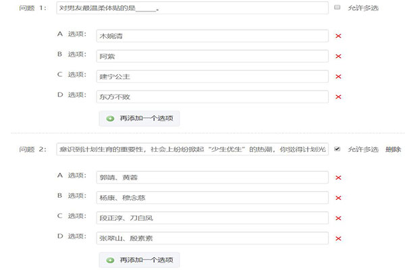Edit the option field containing 段正淳、刀白凤
This screenshot has height=270, width=405.
[213, 218]
